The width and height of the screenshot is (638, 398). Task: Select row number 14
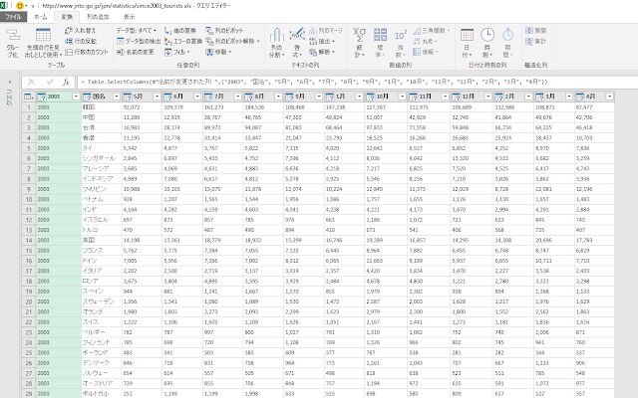coord(29,240)
